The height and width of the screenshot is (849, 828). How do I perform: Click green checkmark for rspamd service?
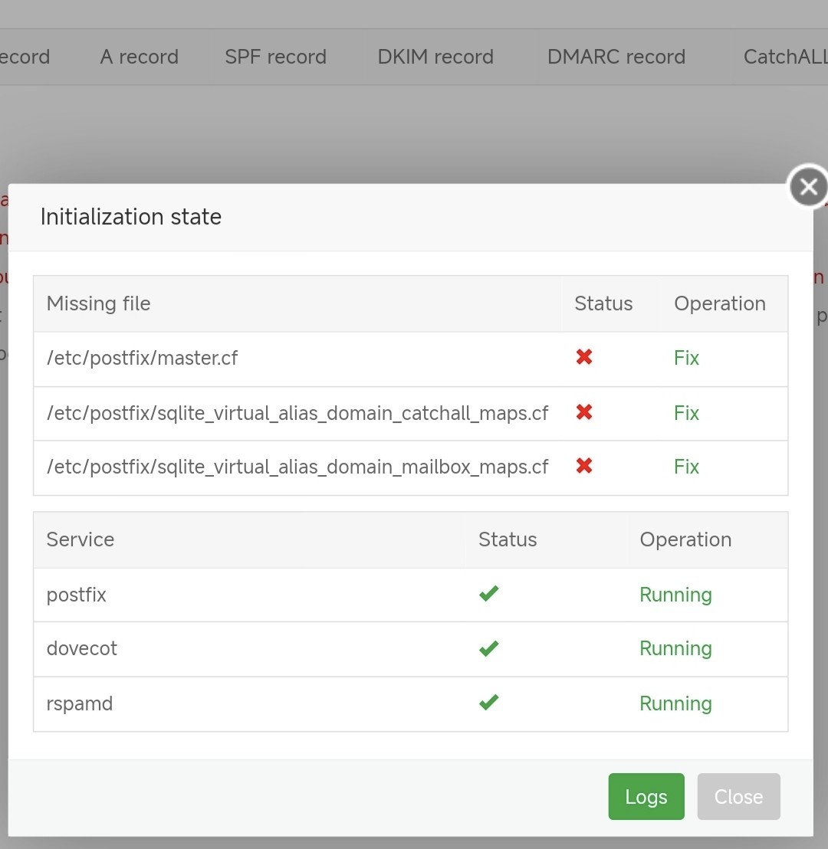(x=488, y=703)
